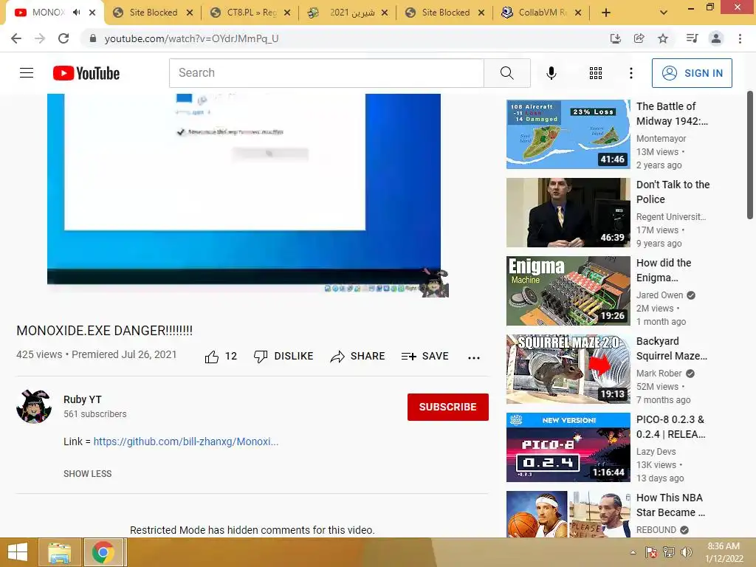Open File Explorer from taskbar

coord(59,552)
